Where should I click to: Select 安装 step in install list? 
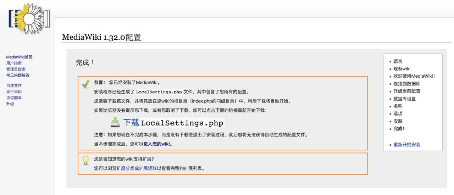click(398, 121)
